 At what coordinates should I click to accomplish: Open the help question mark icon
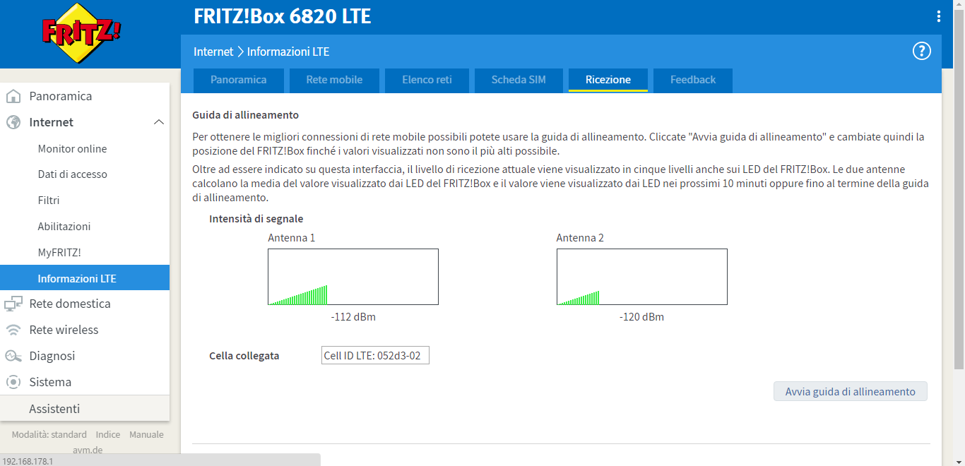(921, 51)
